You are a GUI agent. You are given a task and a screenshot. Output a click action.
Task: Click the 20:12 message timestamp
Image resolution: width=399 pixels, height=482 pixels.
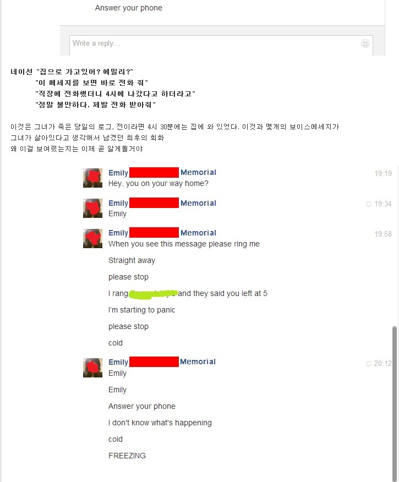coord(383,363)
